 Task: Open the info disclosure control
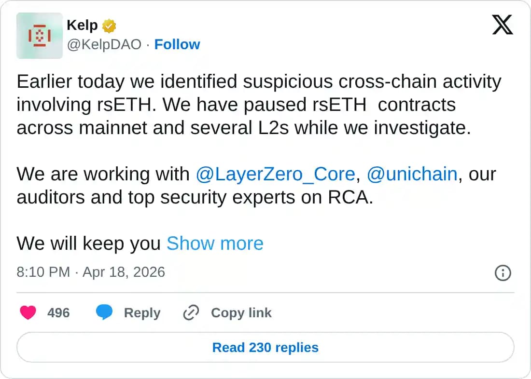coord(503,273)
